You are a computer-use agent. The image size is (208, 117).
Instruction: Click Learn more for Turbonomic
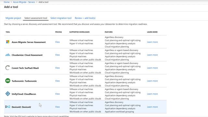coord(152,81)
